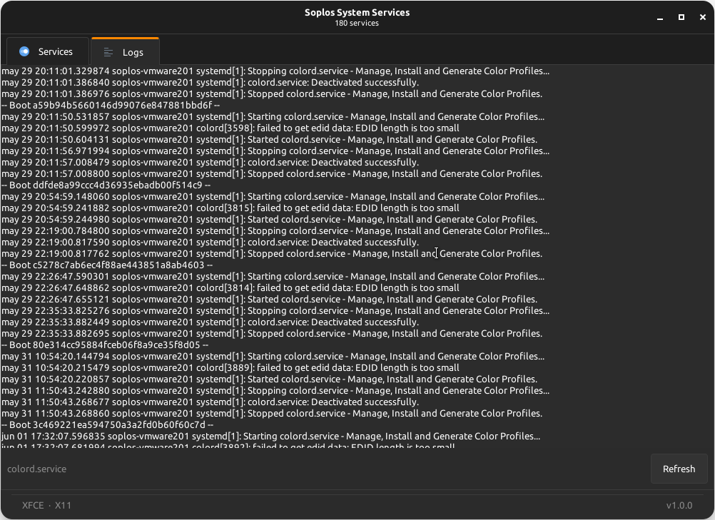715x520 pixels.
Task: Switch to the Services tab
Action: (47, 51)
